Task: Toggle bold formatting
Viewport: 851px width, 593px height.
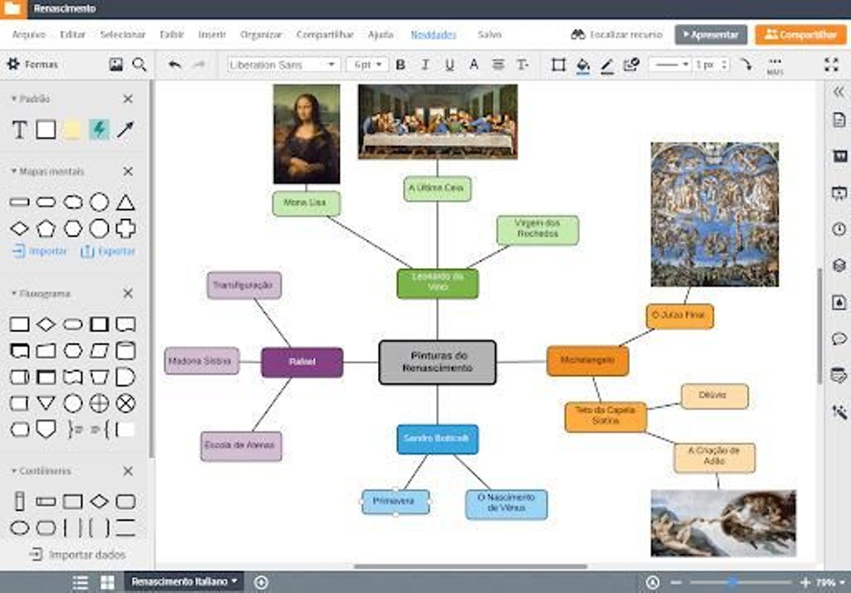Action: coord(401,65)
